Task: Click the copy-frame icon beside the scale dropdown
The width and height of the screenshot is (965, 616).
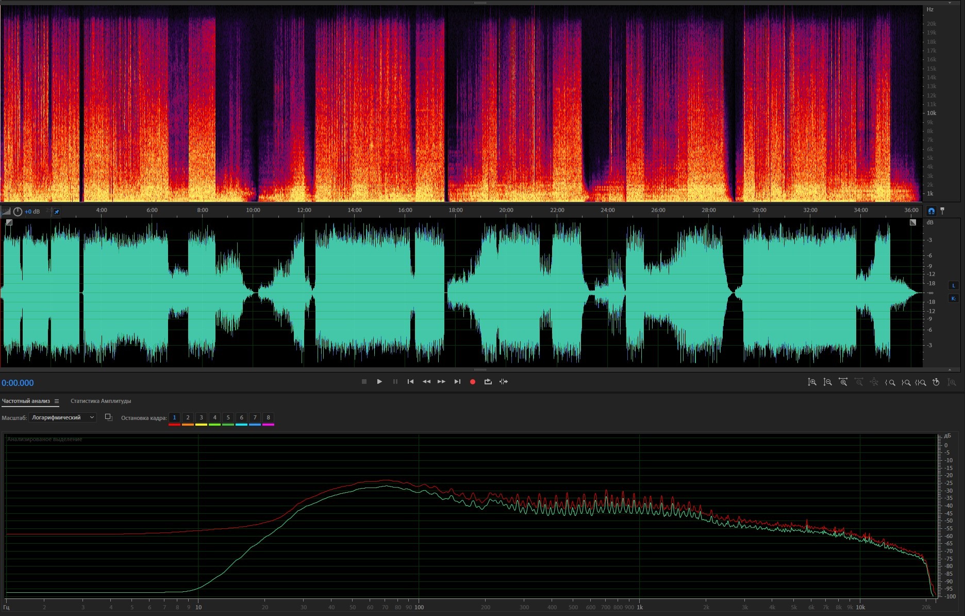Action: (108, 417)
